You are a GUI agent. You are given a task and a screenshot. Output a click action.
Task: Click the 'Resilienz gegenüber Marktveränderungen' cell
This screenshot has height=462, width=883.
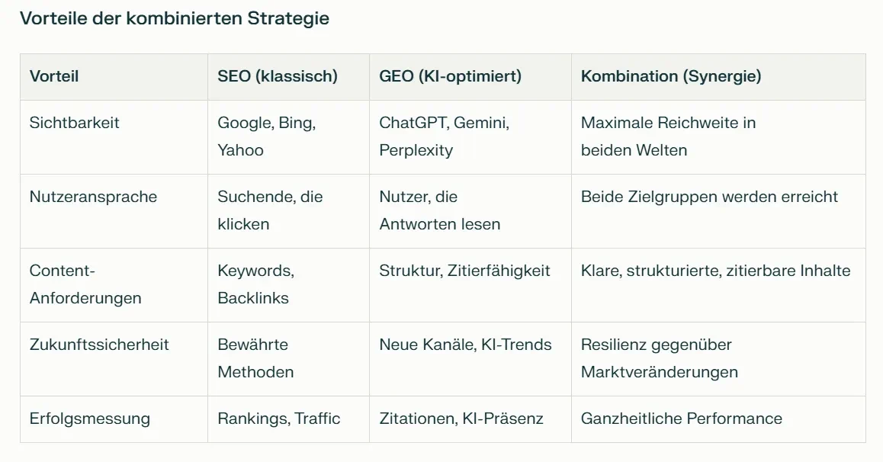coord(659,358)
